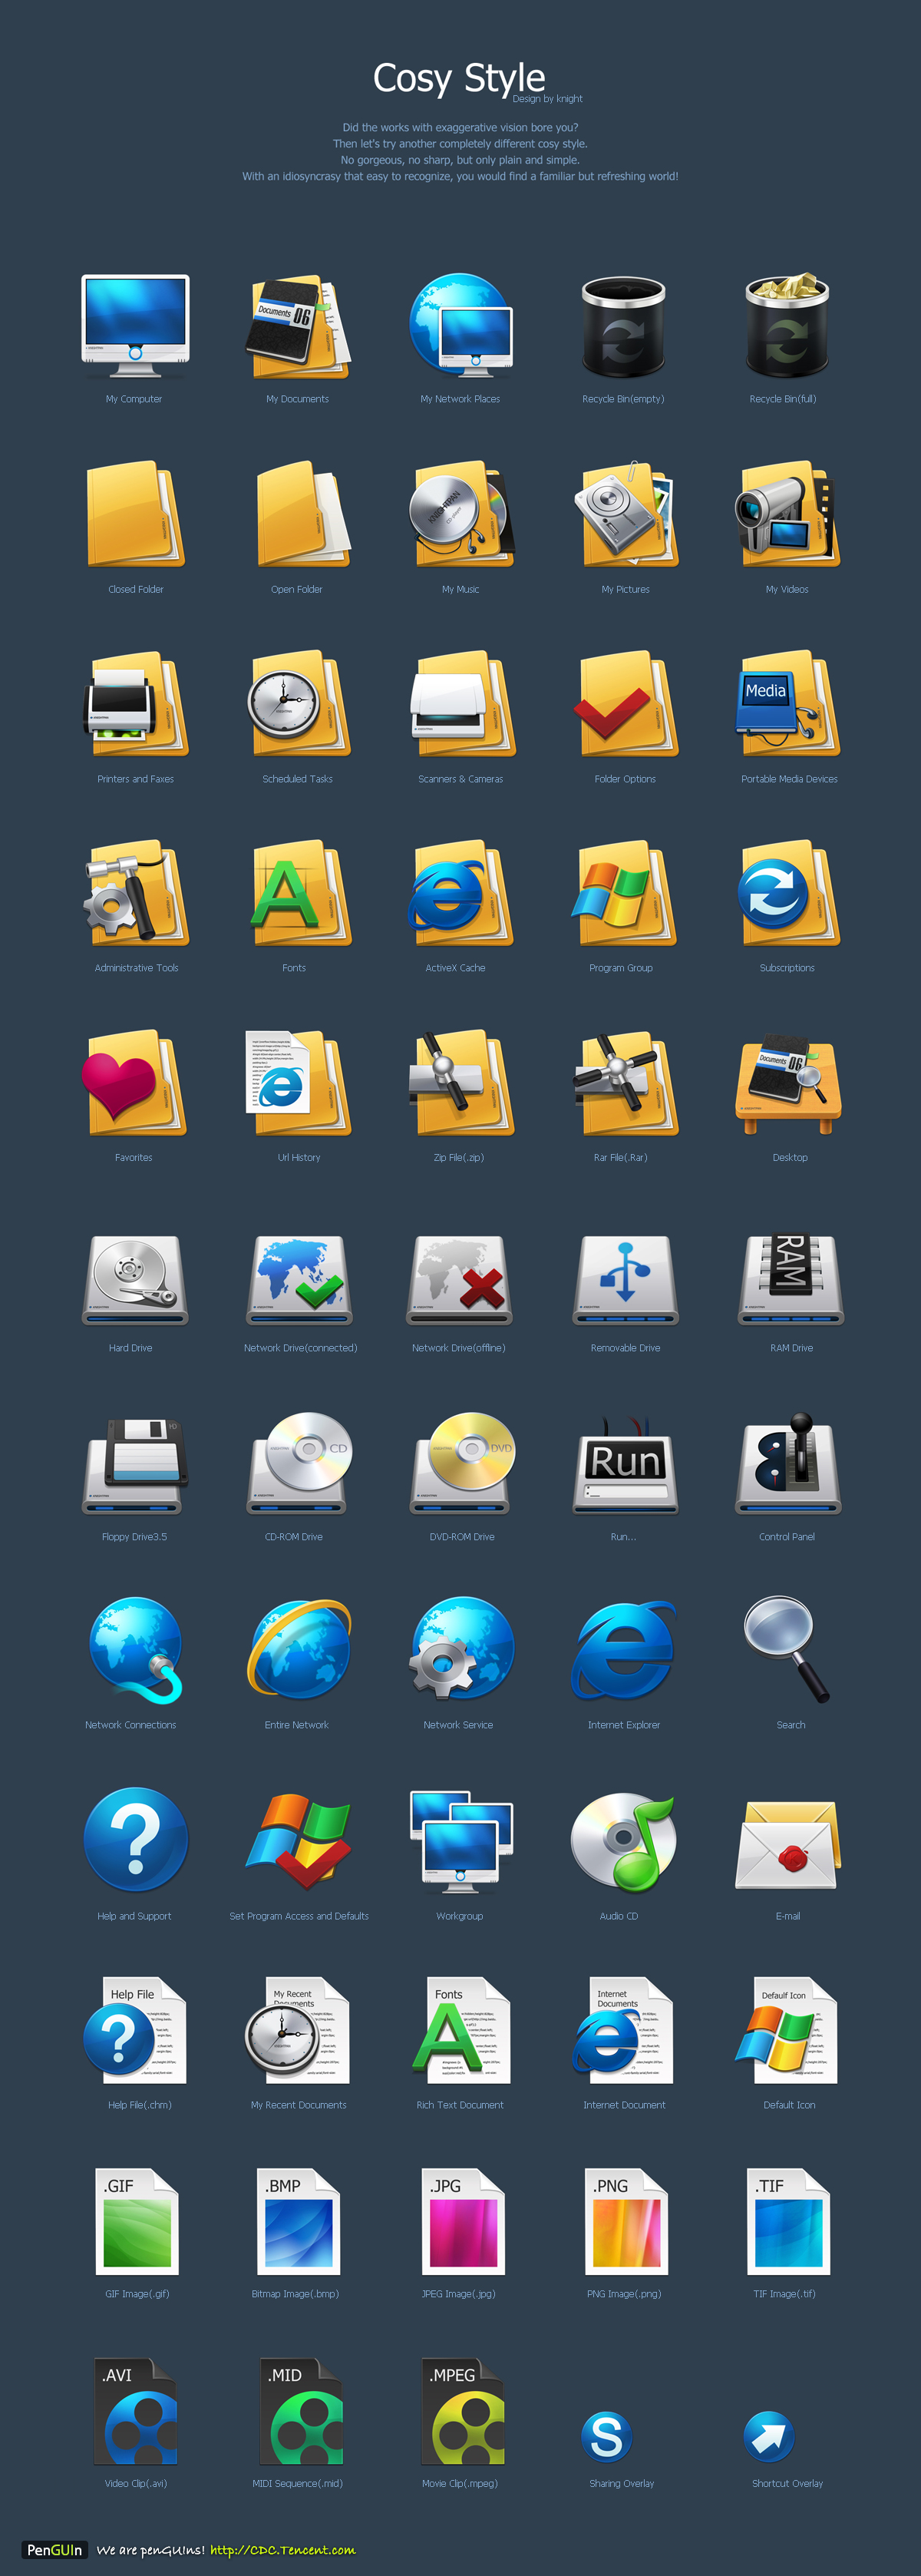Click the Printers and Faxes icon
Screen dimensions: 921x2576
click(136, 704)
